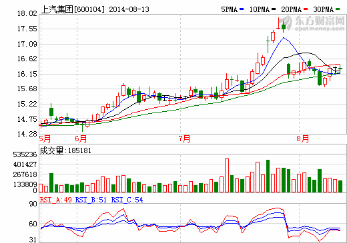This screenshot has width=347, height=243.
Task: Click the 267618 volume axis label
Action: point(25,174)
